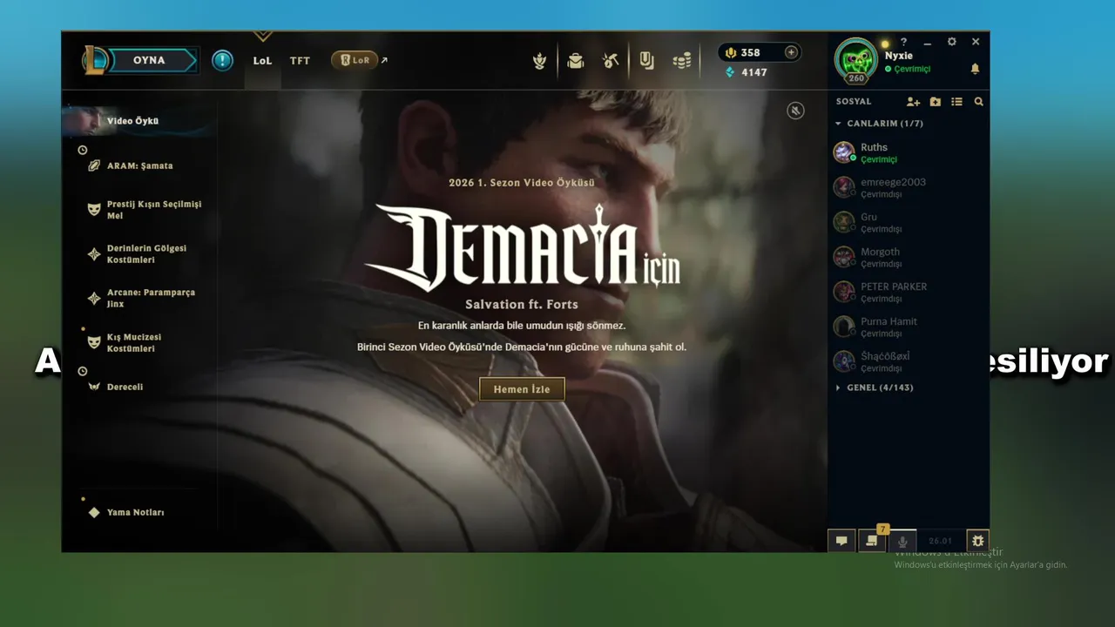Open the hammer crafting icon
Viewport: 1115px width, 627px height.
pyautogui.click(x=611, y=60)
